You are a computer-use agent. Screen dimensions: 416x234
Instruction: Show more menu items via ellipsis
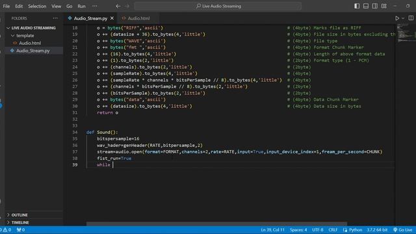95,6
